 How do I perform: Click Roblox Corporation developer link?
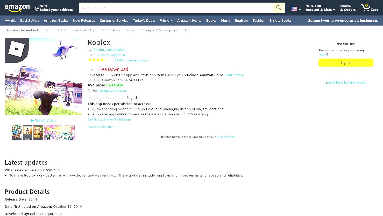click(x=109, y=50)
